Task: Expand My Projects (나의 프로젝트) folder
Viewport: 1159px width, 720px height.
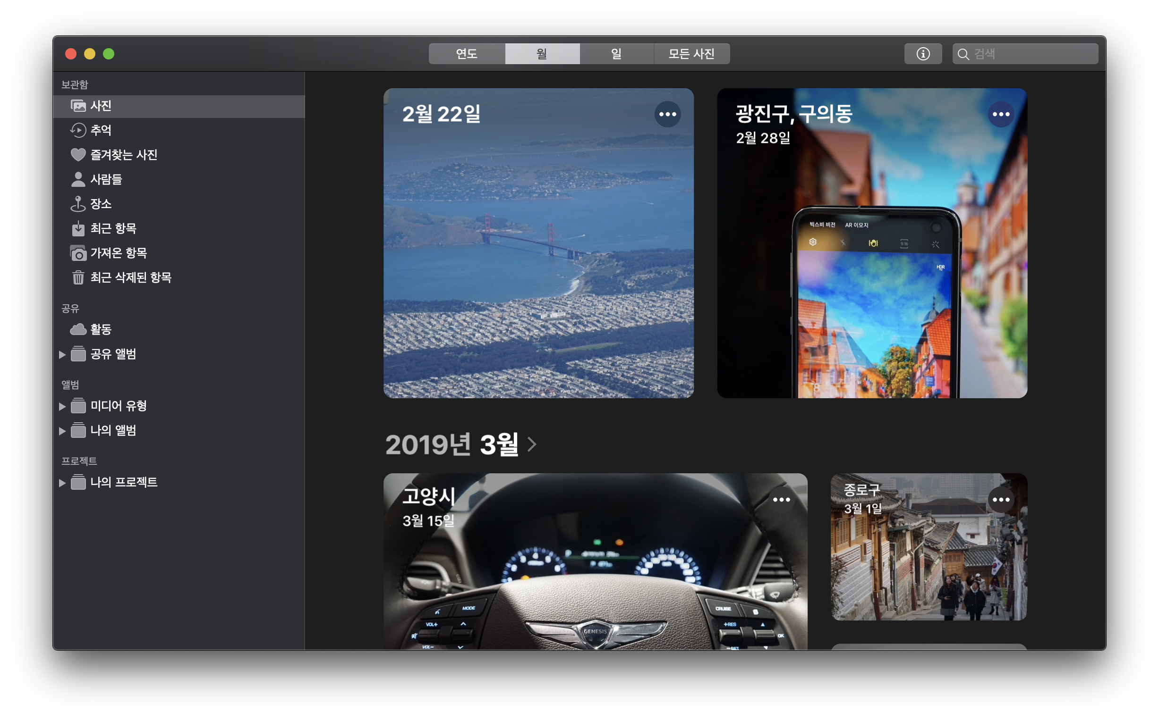Action: click(62, 483)
